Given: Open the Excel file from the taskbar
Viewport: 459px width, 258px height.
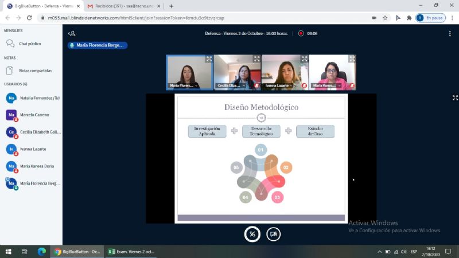Looking at the screenshot, I should (131, 251).
